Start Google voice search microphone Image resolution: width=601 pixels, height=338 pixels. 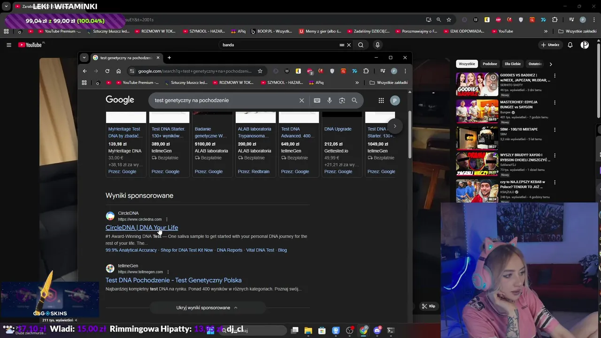(330, 100)
